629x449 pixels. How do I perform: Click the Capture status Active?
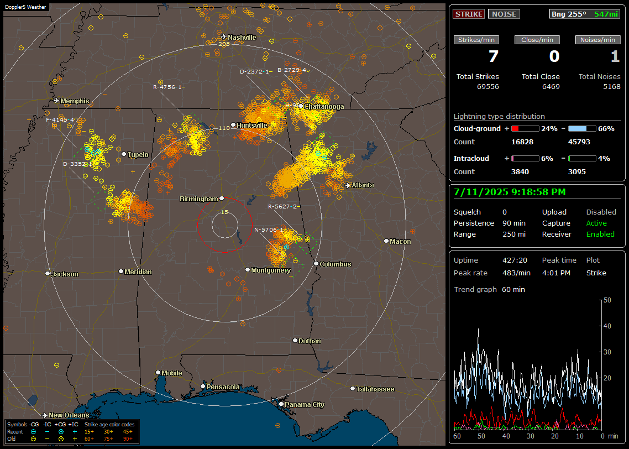click(x=596, y=223)
